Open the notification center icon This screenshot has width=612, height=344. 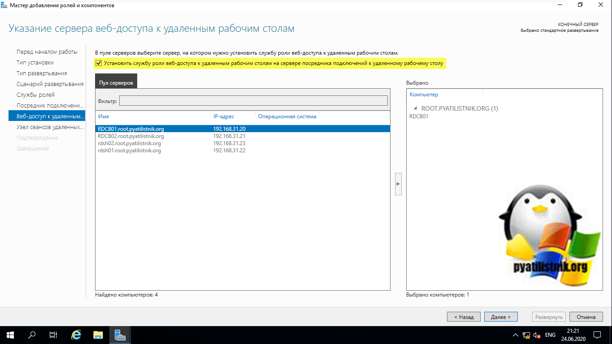point(597,335)
